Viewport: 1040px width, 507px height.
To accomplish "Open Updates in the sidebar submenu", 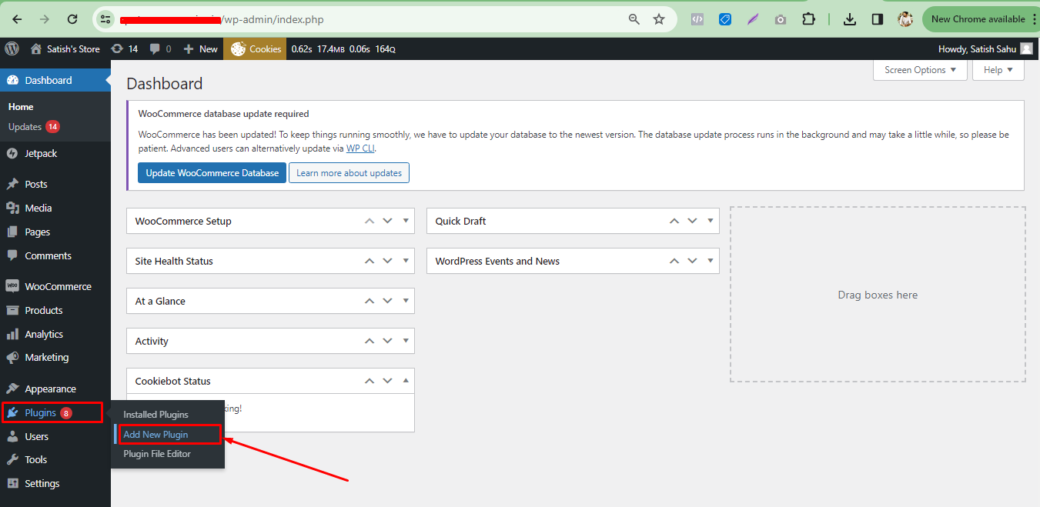I will tap(34, 127).
